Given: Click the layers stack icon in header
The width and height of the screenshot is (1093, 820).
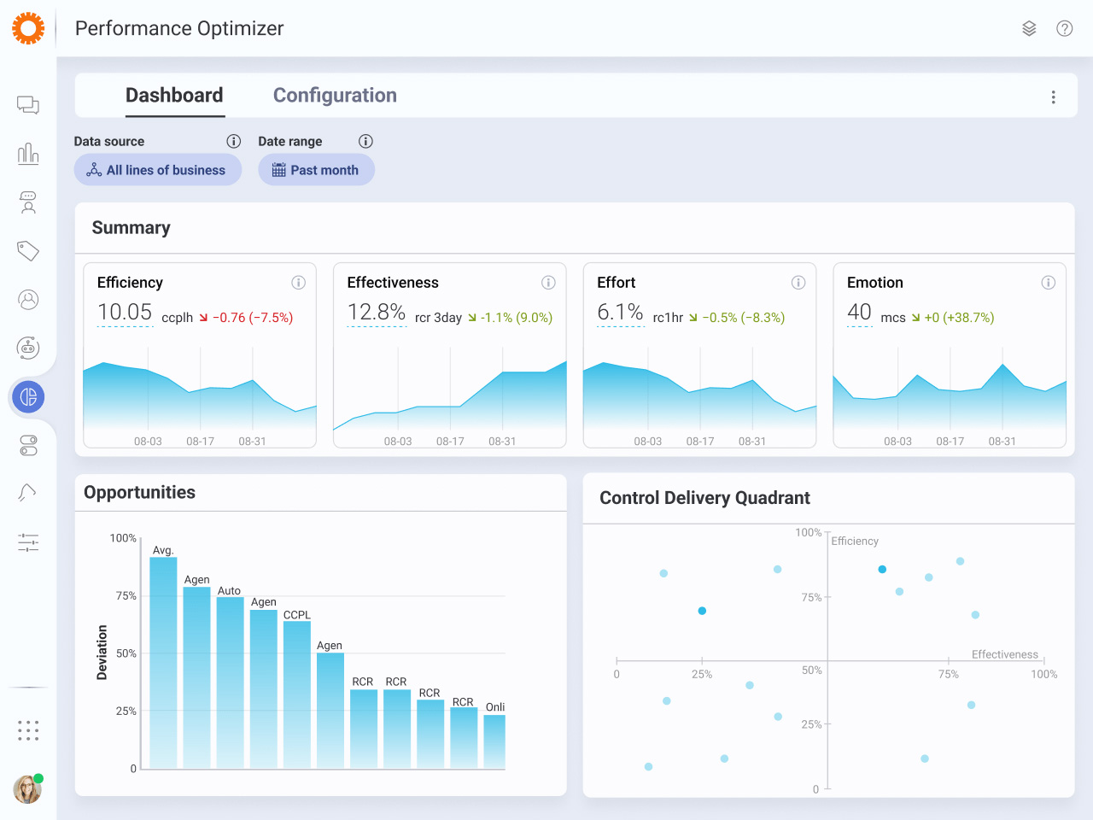Looking at the screenshot, I should (1029, 28).
